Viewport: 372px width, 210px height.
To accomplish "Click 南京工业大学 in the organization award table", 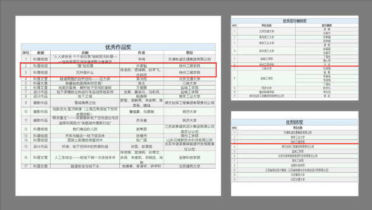I will click(x=297, y=137).
